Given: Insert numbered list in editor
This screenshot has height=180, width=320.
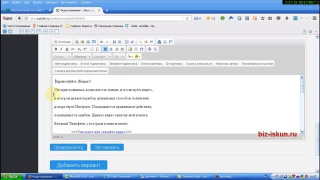Looking at the screenshot, I should pyautogui.click(x=92, y=49).
